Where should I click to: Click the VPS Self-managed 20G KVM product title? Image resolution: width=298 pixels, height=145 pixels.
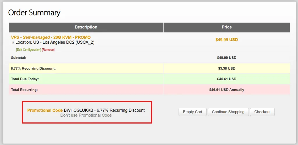(x=51, y=37)
